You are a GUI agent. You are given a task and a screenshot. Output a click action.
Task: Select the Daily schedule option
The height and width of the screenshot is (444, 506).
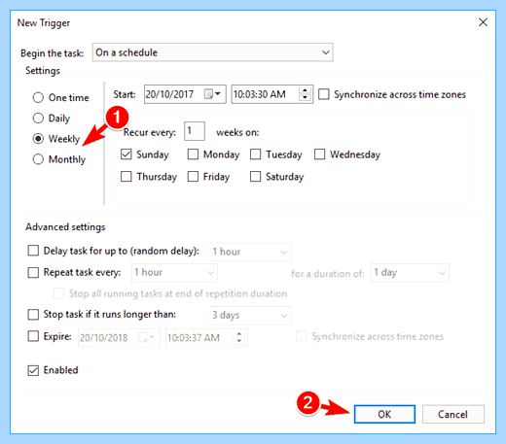38,119
